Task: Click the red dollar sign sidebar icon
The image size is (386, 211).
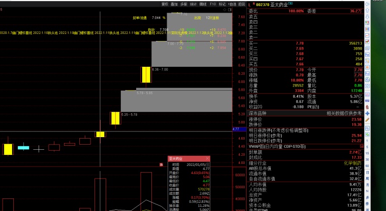Action: pos(367,107)
